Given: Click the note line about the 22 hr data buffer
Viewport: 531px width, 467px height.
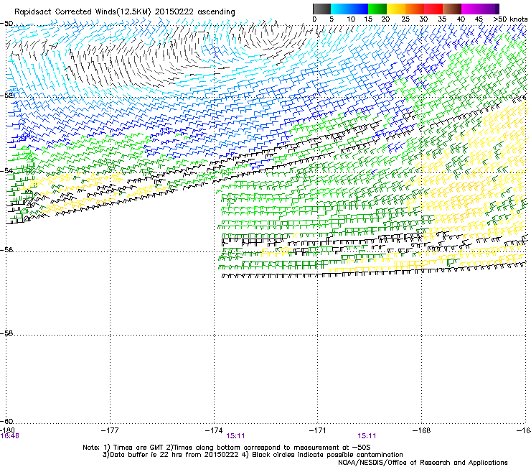Looking at the screenshot, I should (x=253, y=455).
